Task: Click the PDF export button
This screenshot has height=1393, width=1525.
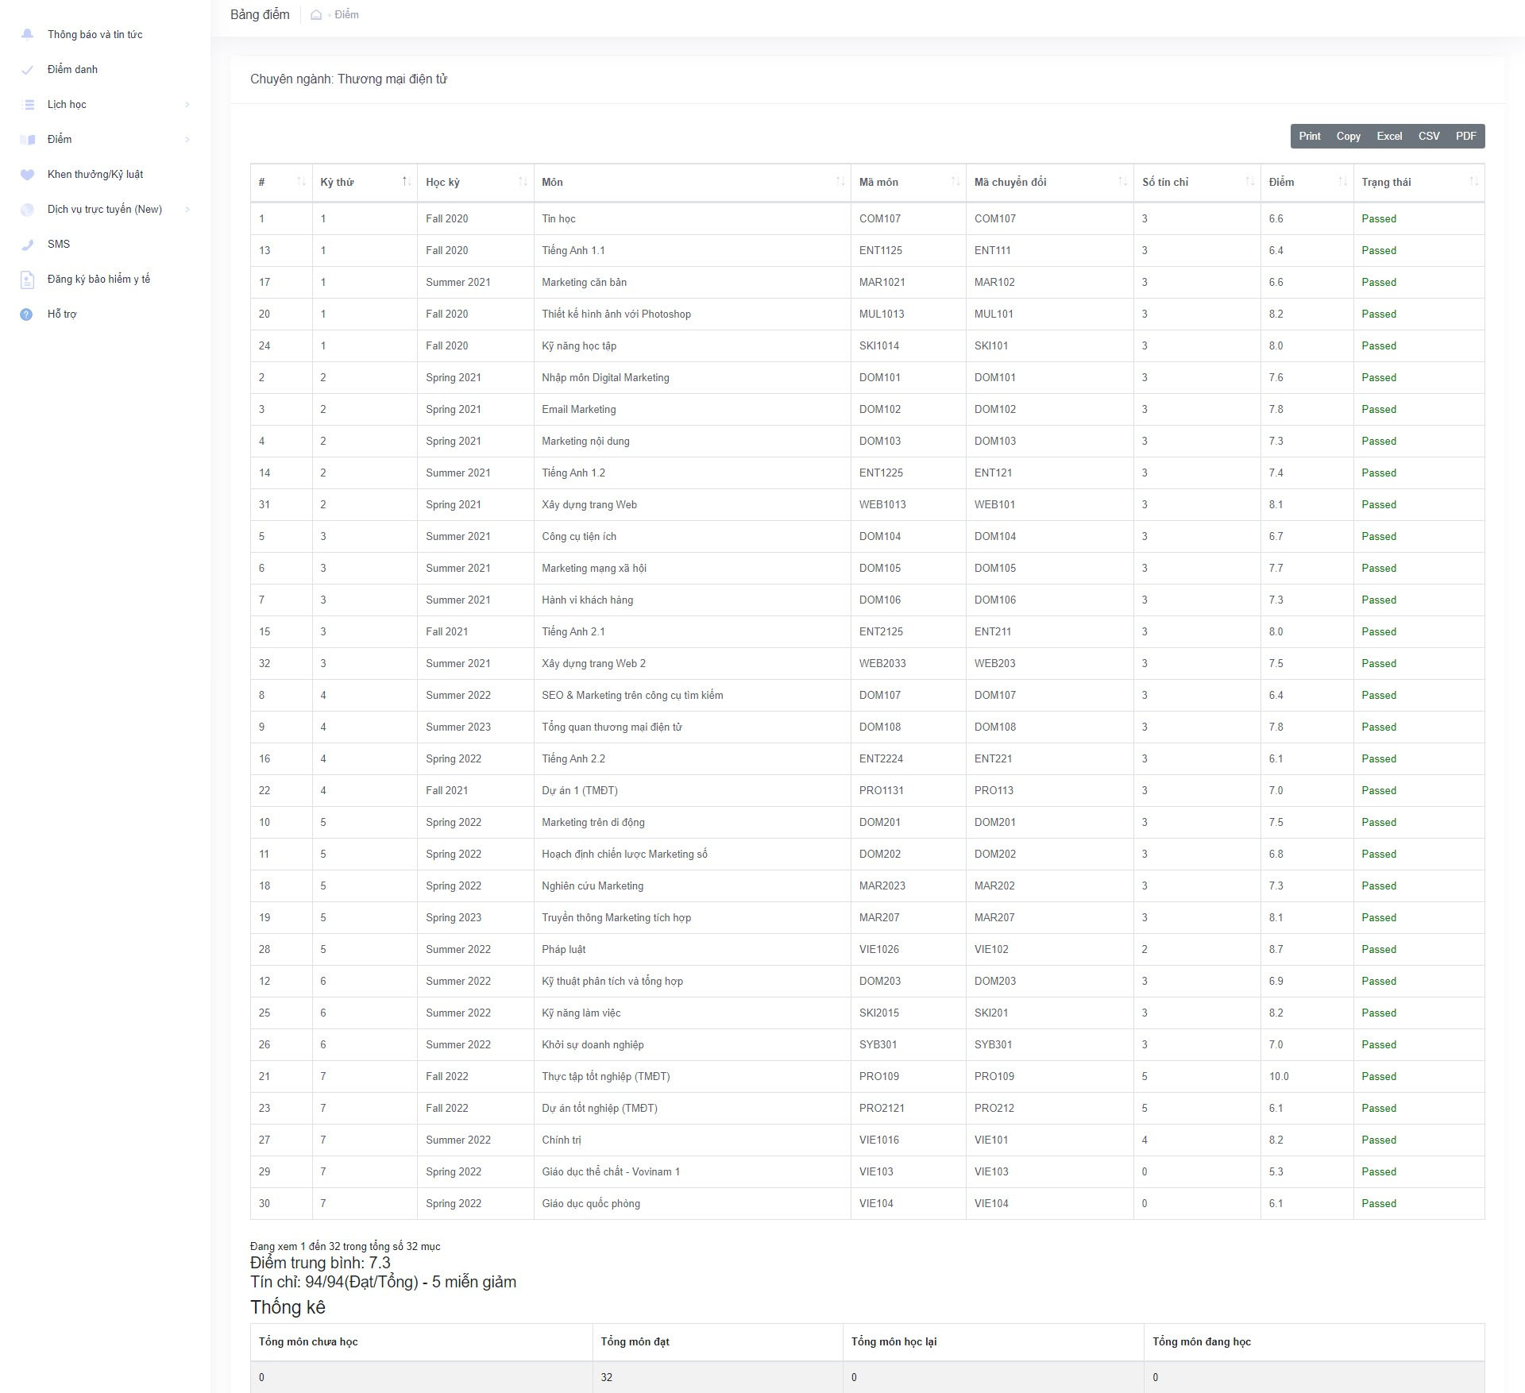Action: click(x=1465, y=137)
